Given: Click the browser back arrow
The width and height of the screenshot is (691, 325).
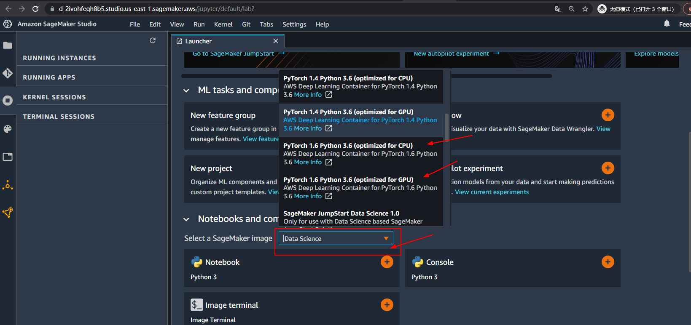Looking at the screenshot, I should (x=8, y=9).
